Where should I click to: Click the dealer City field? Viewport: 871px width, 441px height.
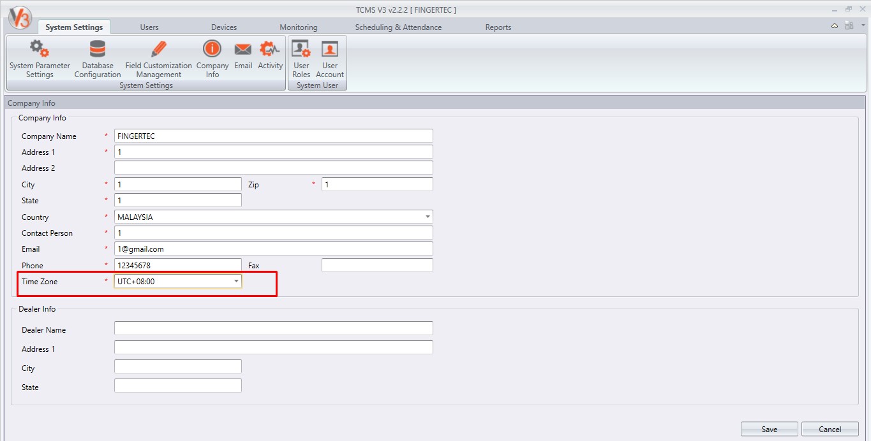point(178,366)
